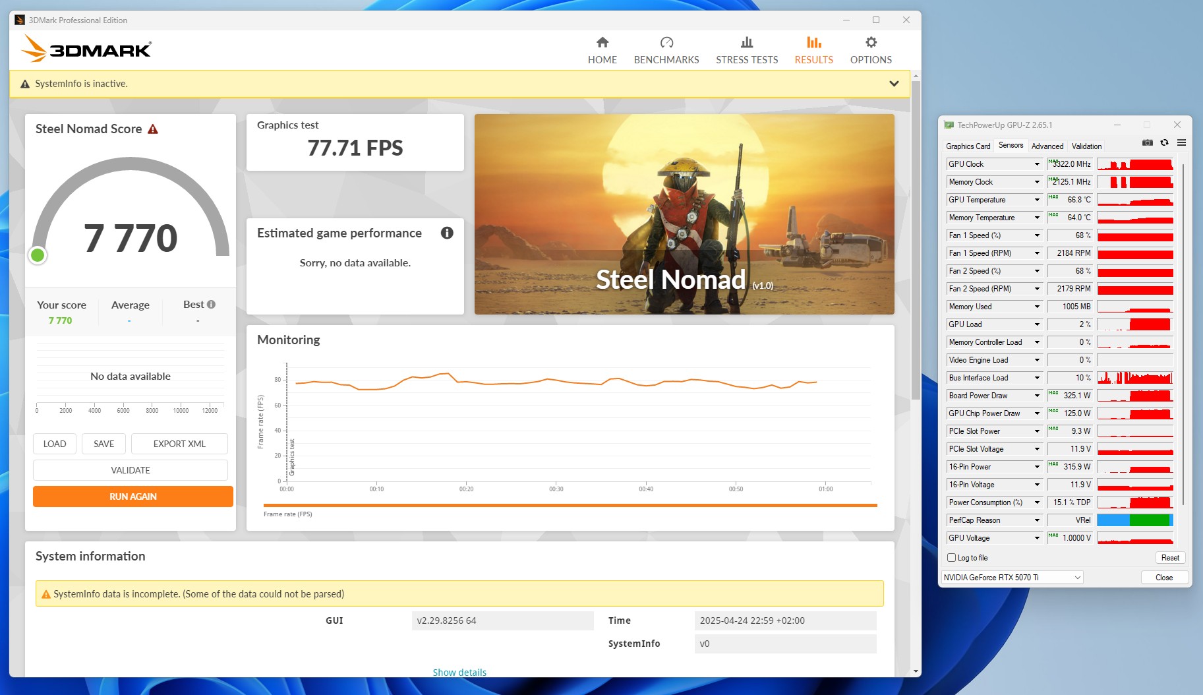Enable the Log to file checkbox

click(951, 558)
